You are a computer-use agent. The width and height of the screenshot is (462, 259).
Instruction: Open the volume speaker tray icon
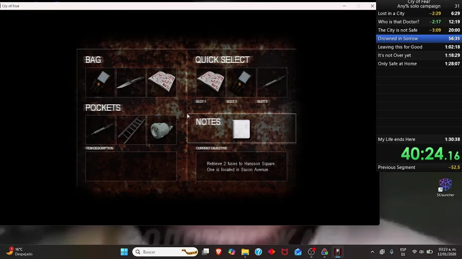click(422, 252)
